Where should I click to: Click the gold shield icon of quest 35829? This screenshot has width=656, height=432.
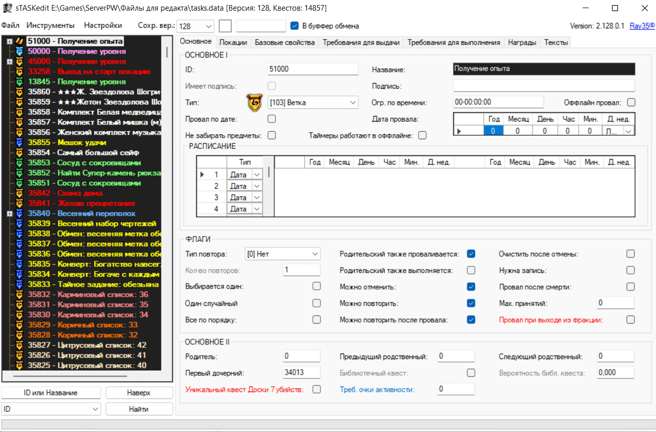tap(20, 325)
